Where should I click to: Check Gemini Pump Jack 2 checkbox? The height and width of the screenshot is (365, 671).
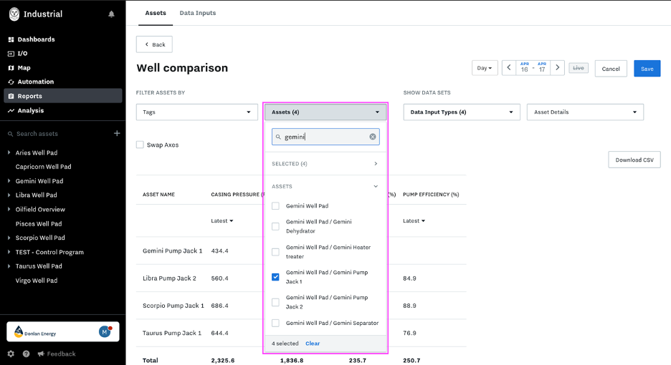point(275,302)
